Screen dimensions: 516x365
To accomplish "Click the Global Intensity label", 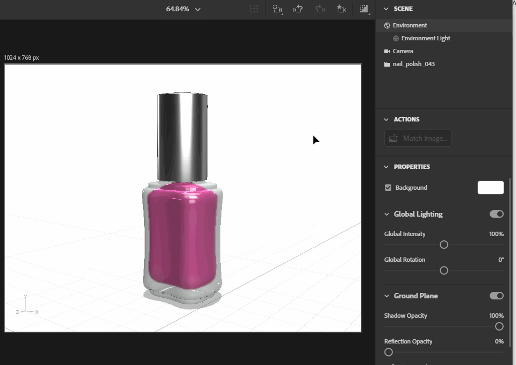I will (405, 234).
